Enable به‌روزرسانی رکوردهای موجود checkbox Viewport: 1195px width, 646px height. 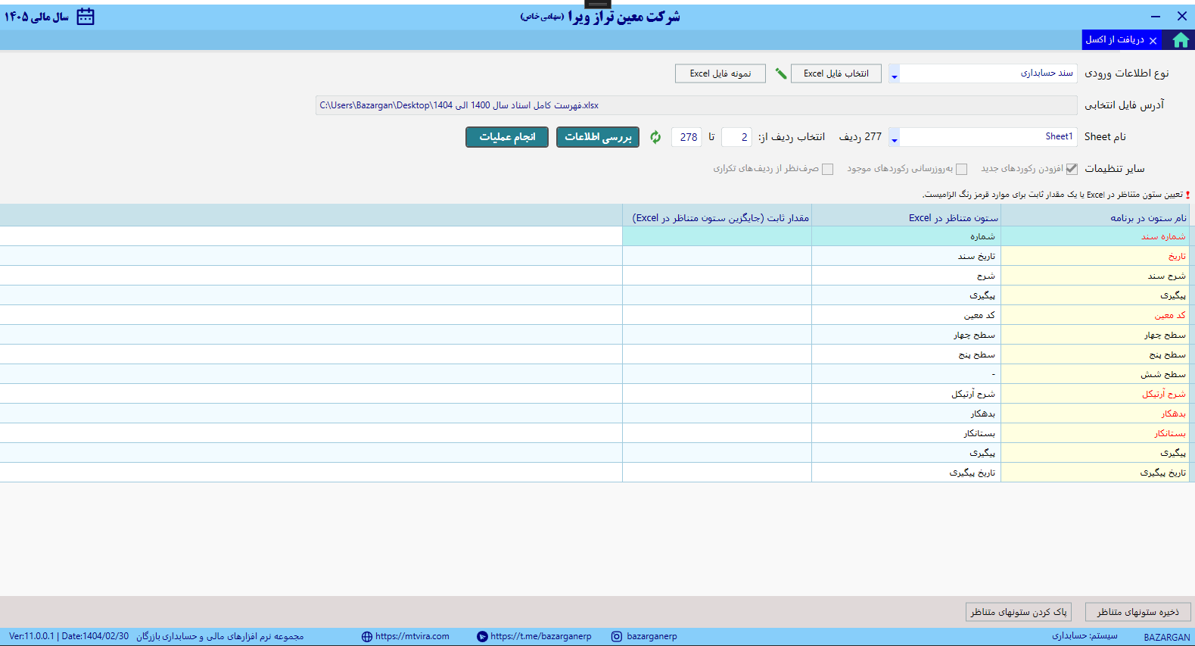pyautogui.click(x=961, y=169)
